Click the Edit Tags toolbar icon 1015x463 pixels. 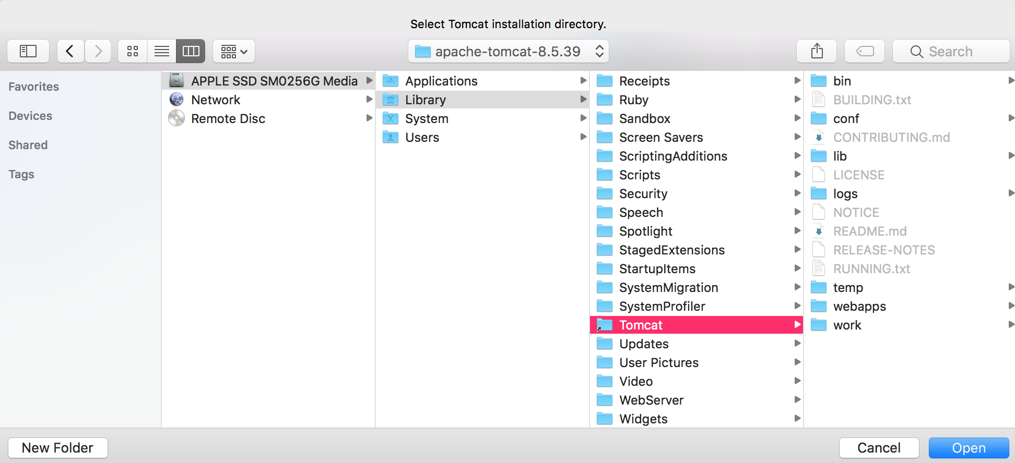865,51
